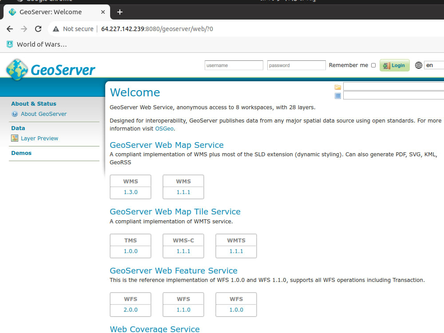Viewport: 444px width, 333px height.
Task: Open WMS-C 1.1.1 capabilities
Action: tap(183, 251)
